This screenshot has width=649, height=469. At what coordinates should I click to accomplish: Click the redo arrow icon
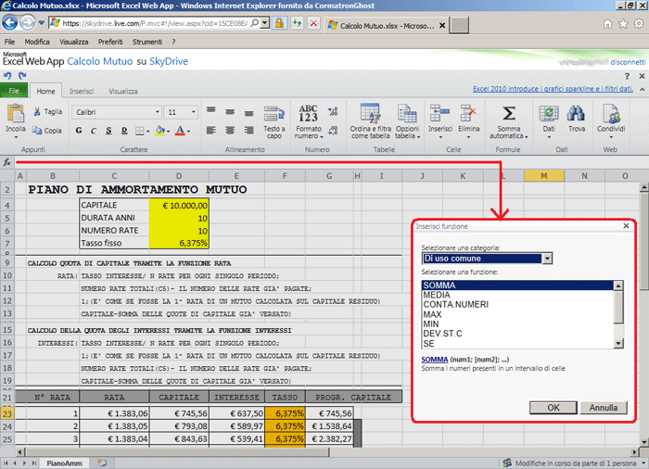[22, 76]
